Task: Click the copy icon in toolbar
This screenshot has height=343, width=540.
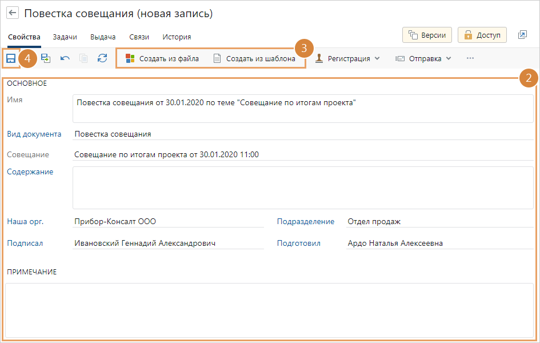Action: (x=83, y=58)
